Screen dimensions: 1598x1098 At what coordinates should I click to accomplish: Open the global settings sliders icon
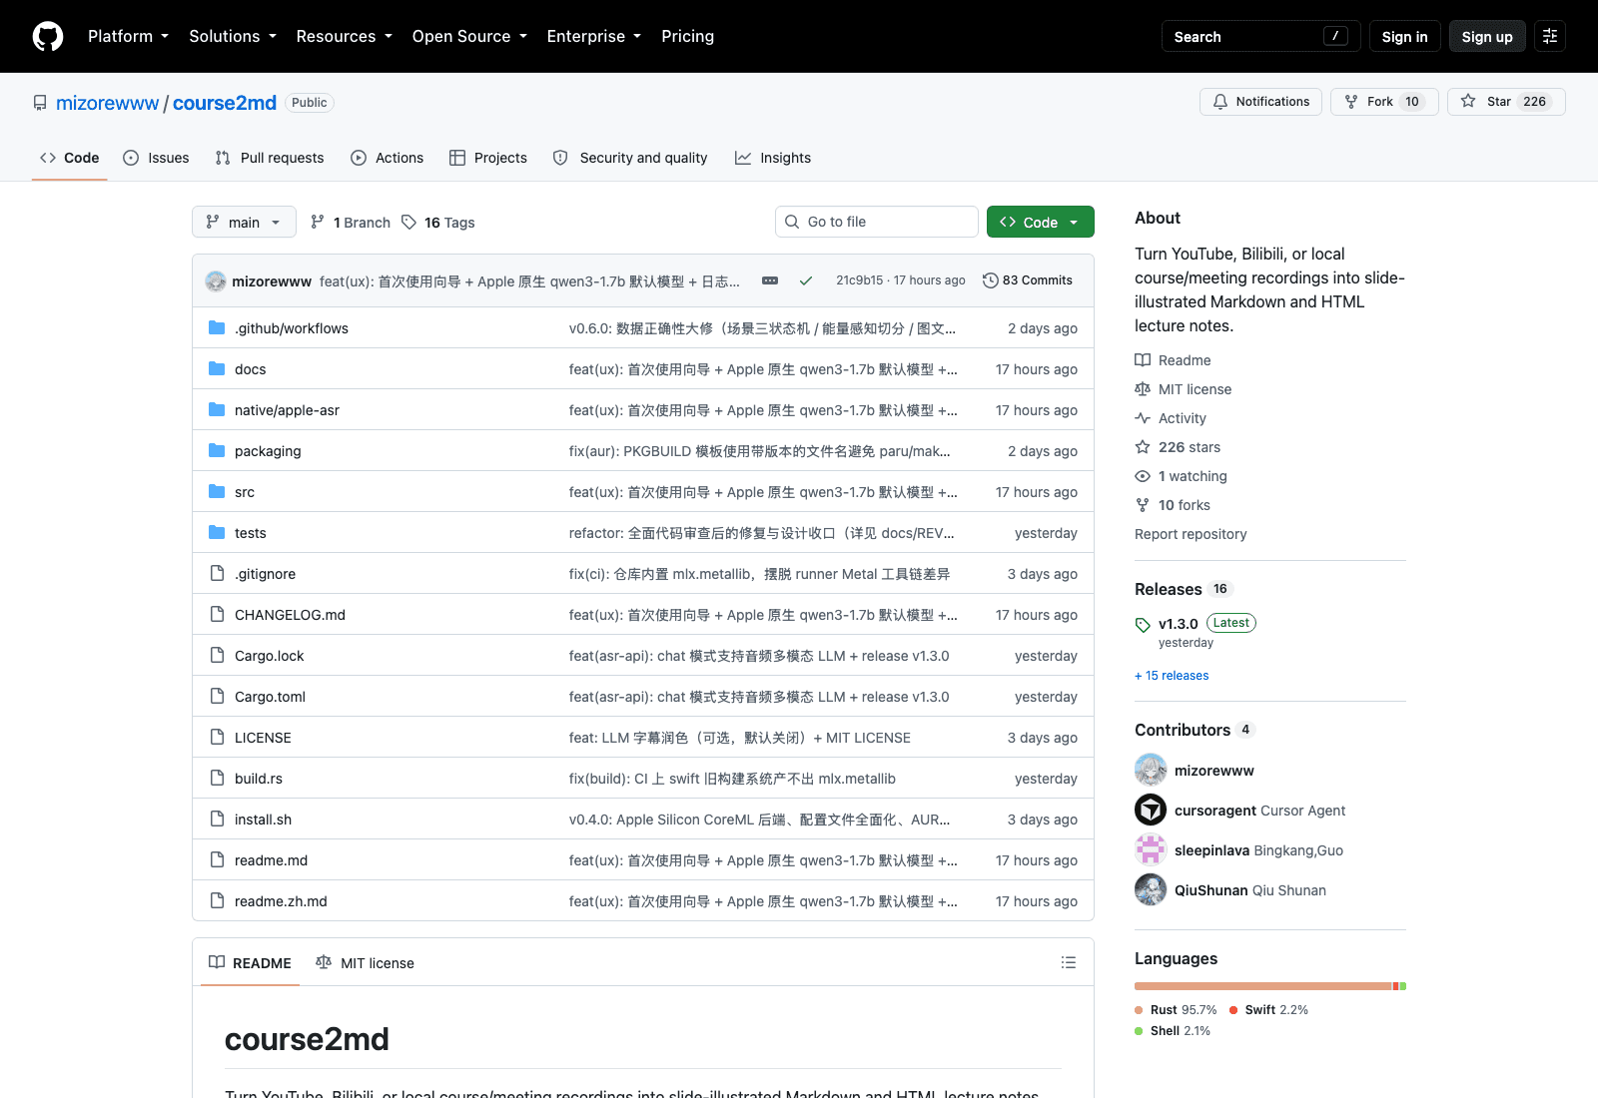(x=1550, y=36)
